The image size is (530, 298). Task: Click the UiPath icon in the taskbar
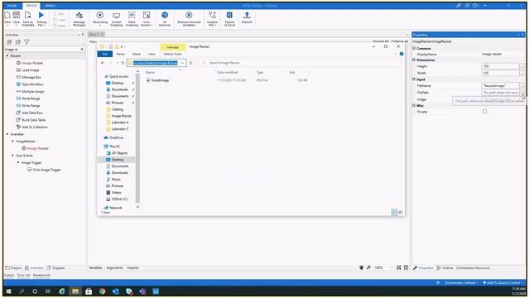(x=156, y=291)
